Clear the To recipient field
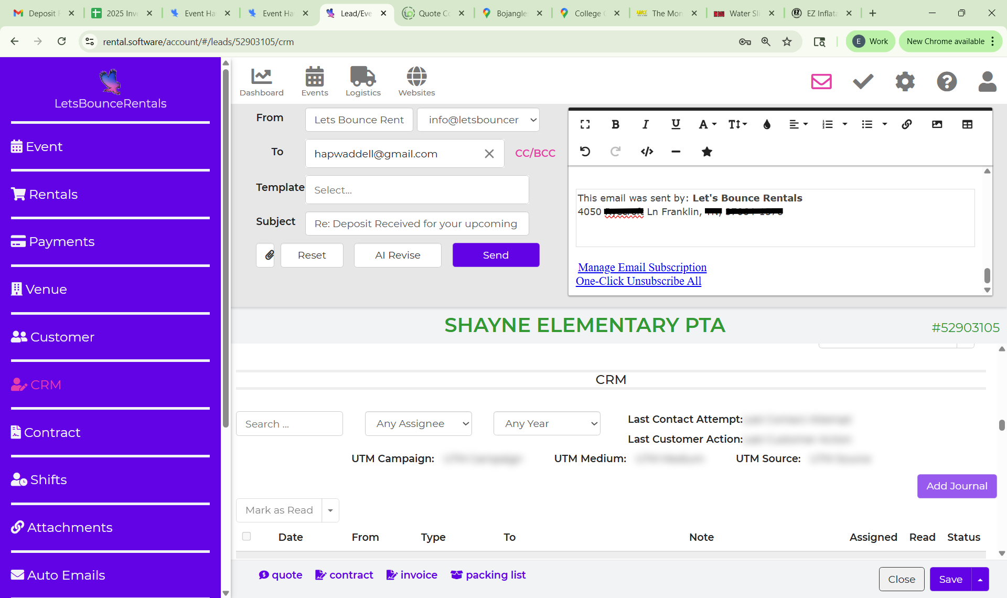This screenshot has height=598, width=1007. click(489, 154)
